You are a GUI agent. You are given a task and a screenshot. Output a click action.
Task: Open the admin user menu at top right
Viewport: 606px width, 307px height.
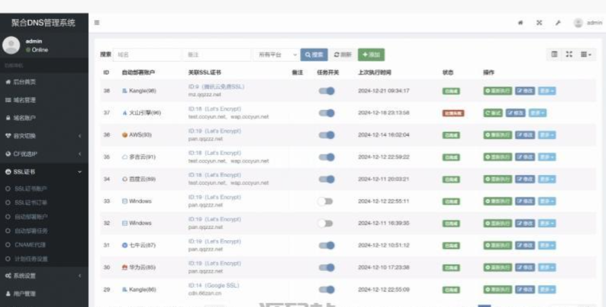588,23
